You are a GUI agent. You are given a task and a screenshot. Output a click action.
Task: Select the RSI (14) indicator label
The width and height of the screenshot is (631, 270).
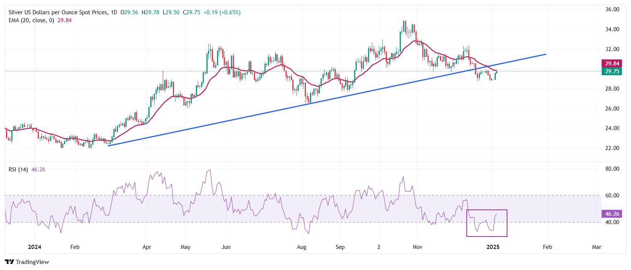point(18,170)
